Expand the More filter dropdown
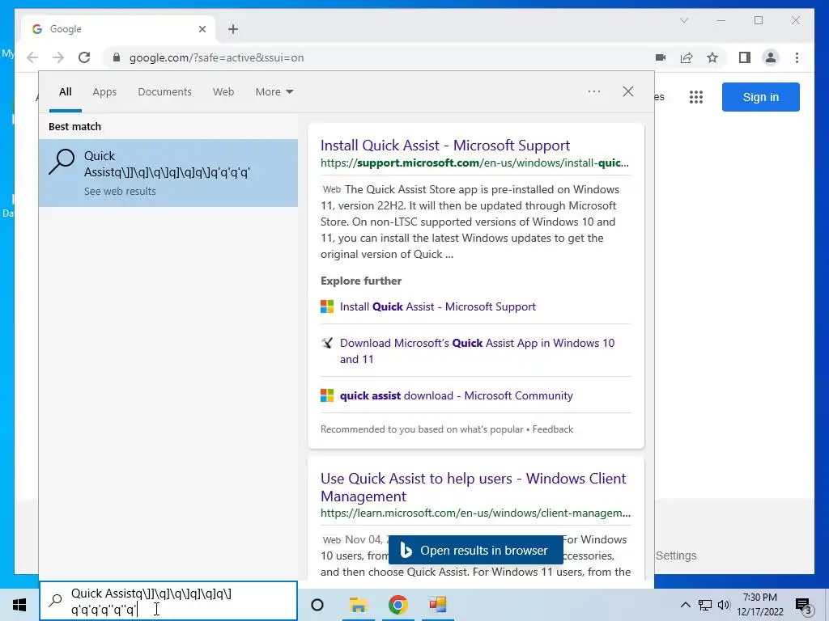 pos(274,92)
